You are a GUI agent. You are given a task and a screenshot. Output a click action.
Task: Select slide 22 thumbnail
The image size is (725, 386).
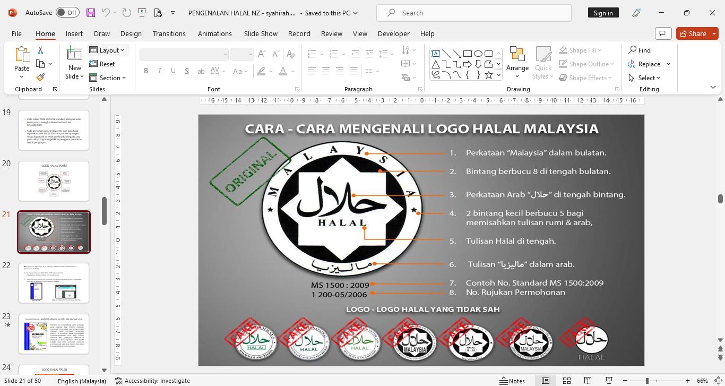(x=54, y=283)
